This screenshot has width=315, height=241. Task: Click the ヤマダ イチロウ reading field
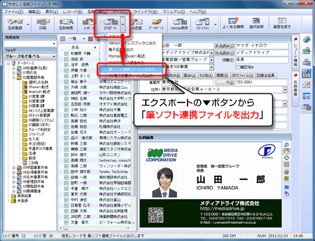tap(262, 46)
